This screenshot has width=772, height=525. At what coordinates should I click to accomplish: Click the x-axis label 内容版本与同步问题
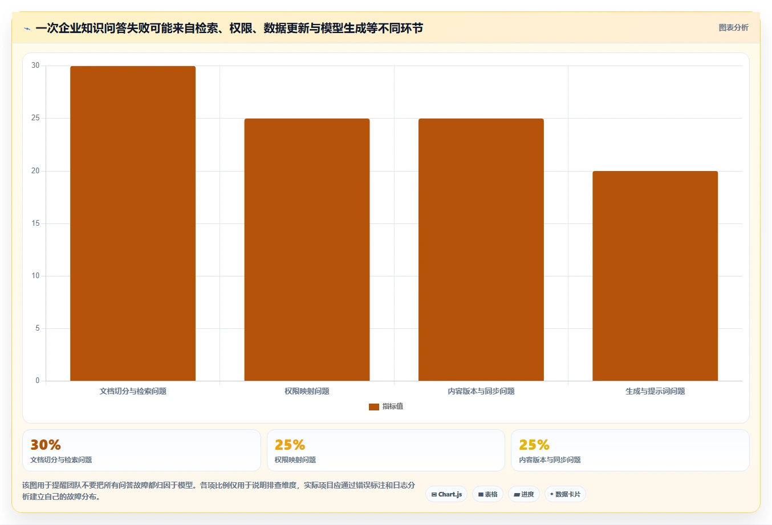tap(481, 391)
